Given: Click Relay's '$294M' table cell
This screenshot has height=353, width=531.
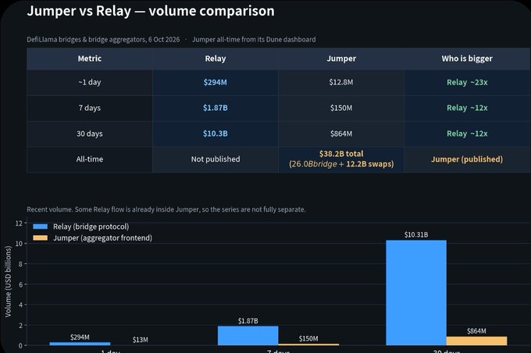Looking at the screenshot, I should (216, 82).
